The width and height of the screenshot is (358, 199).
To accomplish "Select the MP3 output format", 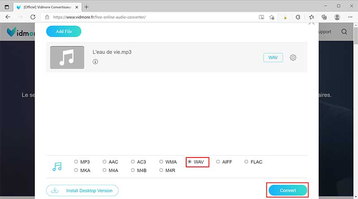I will [x=77, y=162].
